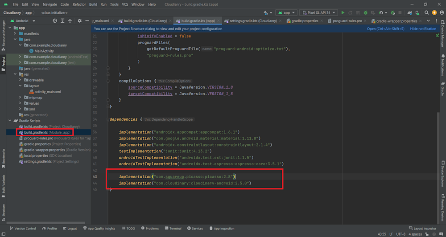Viewport: 446px width, 237px height.
Task: Click the Make Project hammer icon
Action: (266, 13)
